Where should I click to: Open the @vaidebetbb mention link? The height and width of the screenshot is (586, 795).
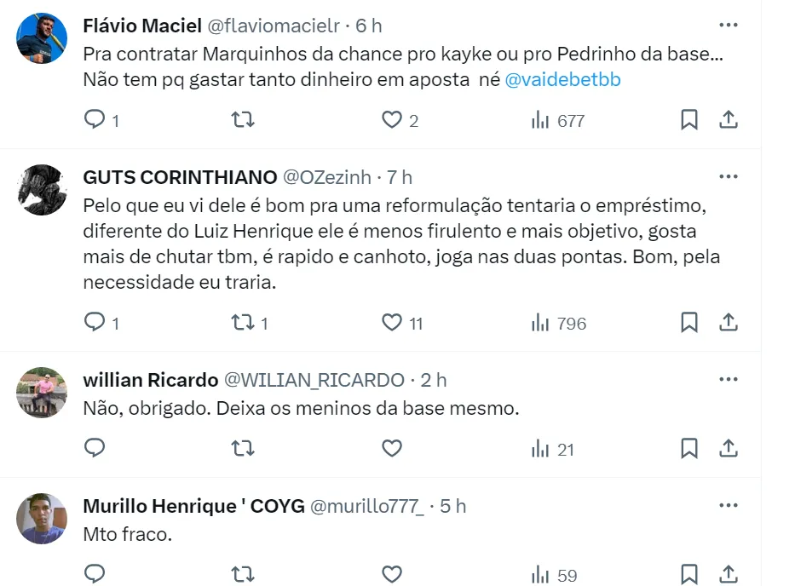(563, 80)
